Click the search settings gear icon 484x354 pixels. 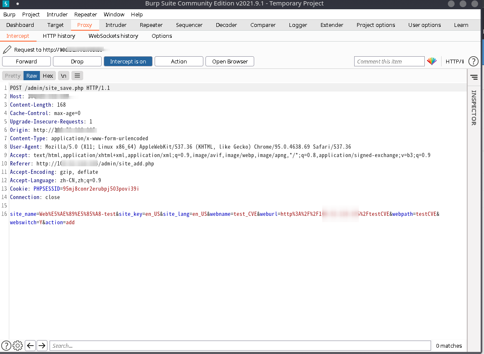click(18, 346)
